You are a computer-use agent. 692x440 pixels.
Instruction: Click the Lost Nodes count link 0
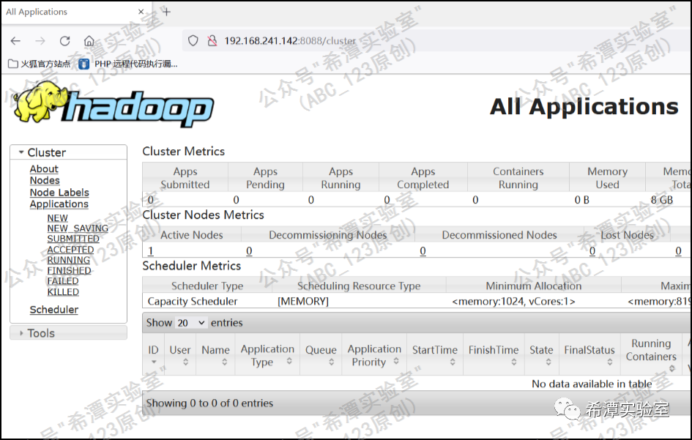[592, 251]
